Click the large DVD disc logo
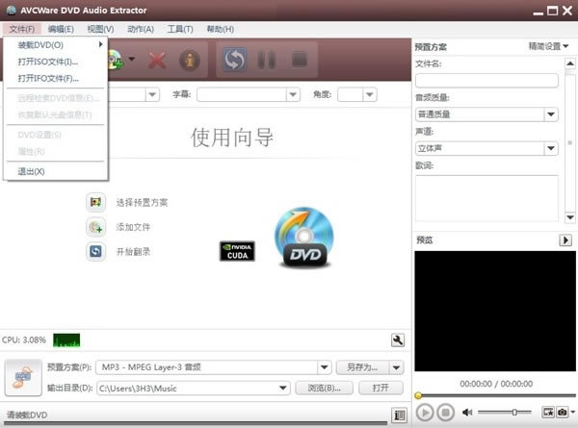Screen dimensions: 578x428 (304, 237)
